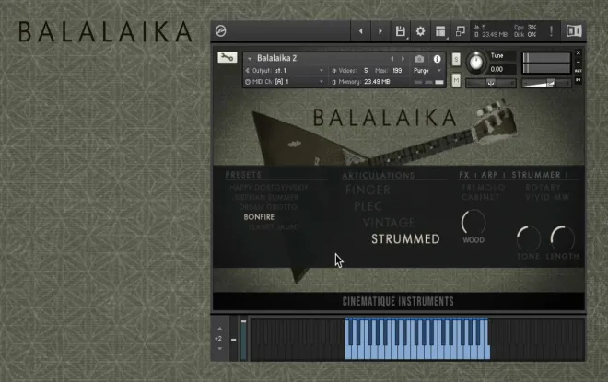608x382 pixels.
Task: Shift keyboard octave down arrow
Action: click(x=220, y=348)
